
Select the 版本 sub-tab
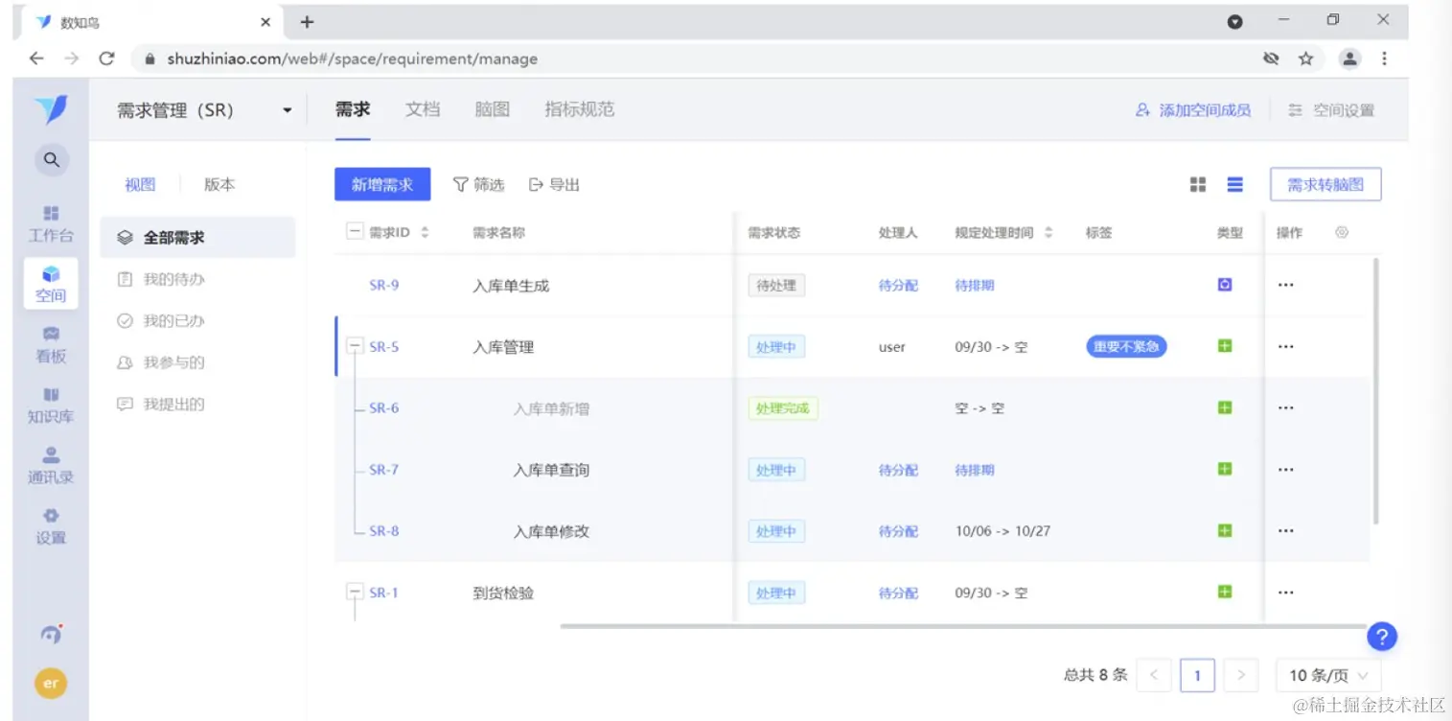(219, 185)
